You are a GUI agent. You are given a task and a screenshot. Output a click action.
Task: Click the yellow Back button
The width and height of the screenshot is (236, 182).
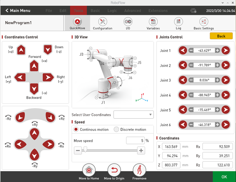pyautogui.click(x=221, y=36)
